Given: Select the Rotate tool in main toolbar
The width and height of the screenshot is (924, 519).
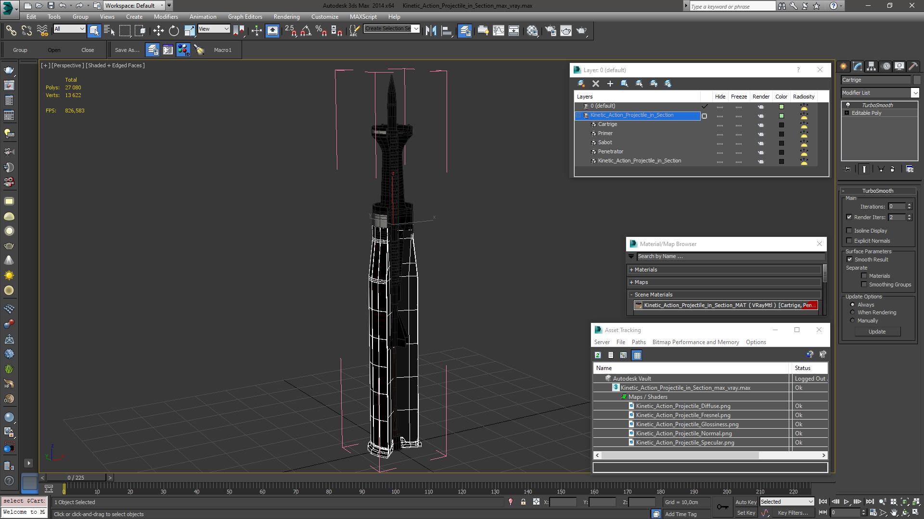Looking at the screenshot, I should click(x=174, y=31).
